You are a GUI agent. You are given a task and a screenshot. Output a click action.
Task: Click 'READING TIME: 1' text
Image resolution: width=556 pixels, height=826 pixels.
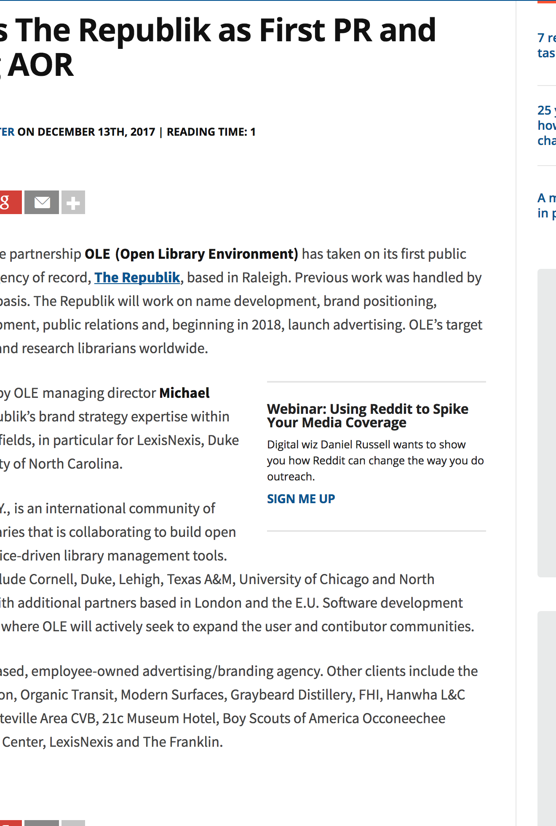(x=211, y=132)
